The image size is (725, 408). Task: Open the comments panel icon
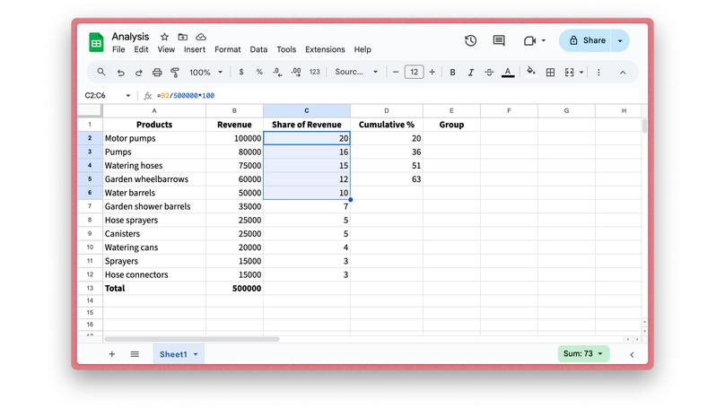(x=499, y=40)
